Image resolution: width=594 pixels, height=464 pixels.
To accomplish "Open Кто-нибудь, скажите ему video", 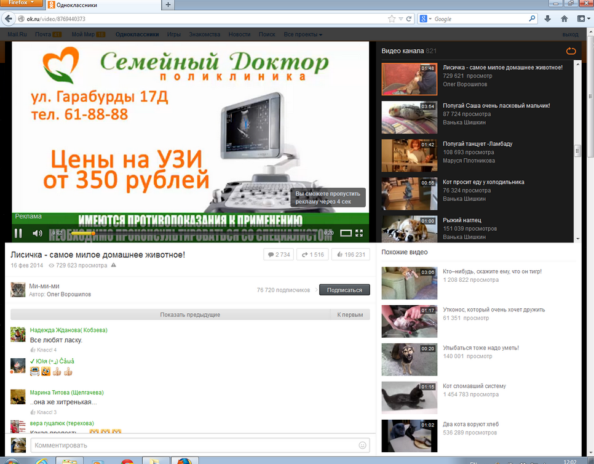I will (x=492, y=271).
